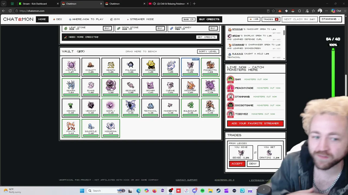Open Spotify from the taskbar

[202, 191]
